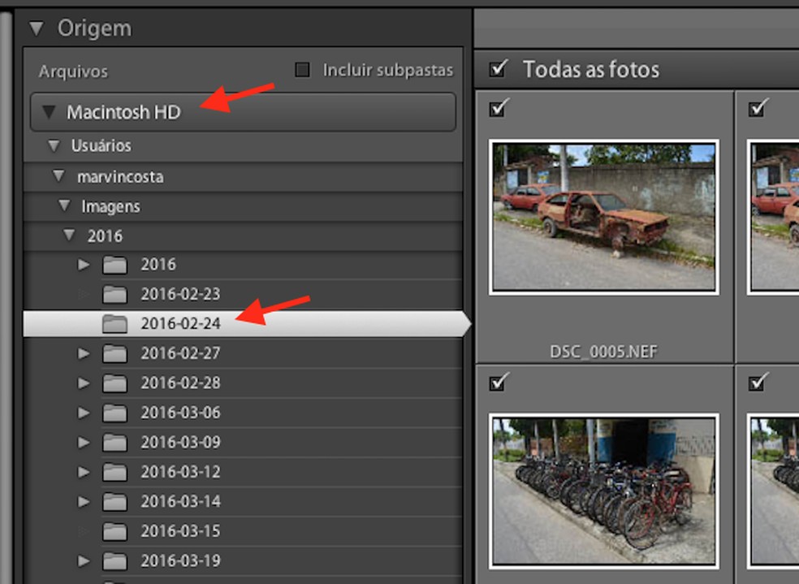Click the folder icon beside 2016-03-15
Screen dimensions: 799x584
[114, 531]
